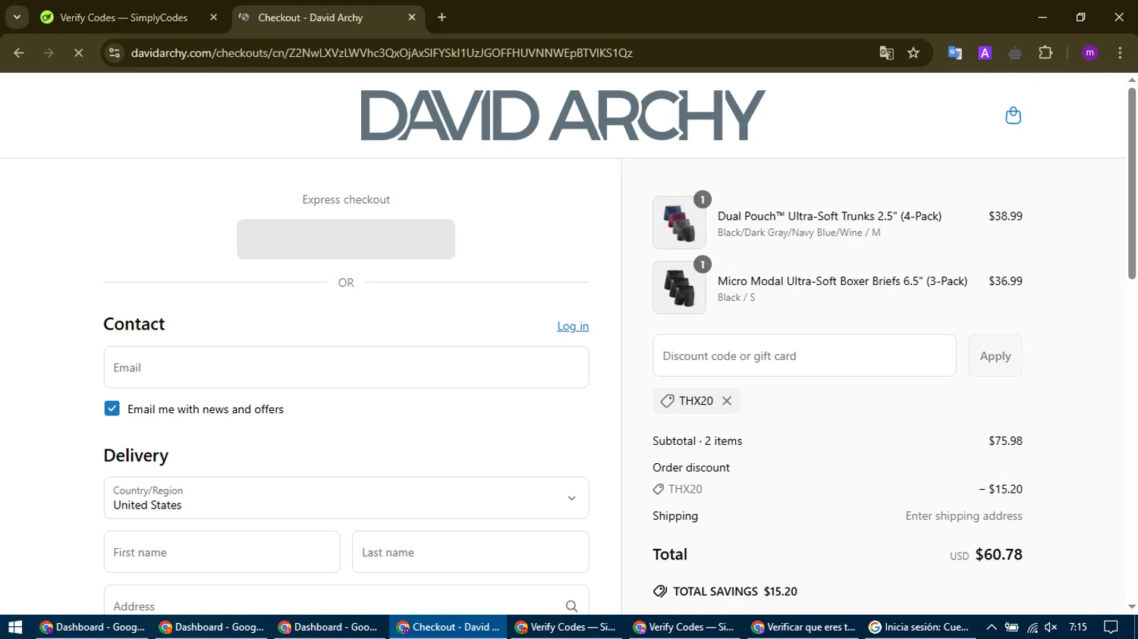Open the Checkout - David taskbar item
The height and width of the screenshot is (639, 1138).
[448, 627]
